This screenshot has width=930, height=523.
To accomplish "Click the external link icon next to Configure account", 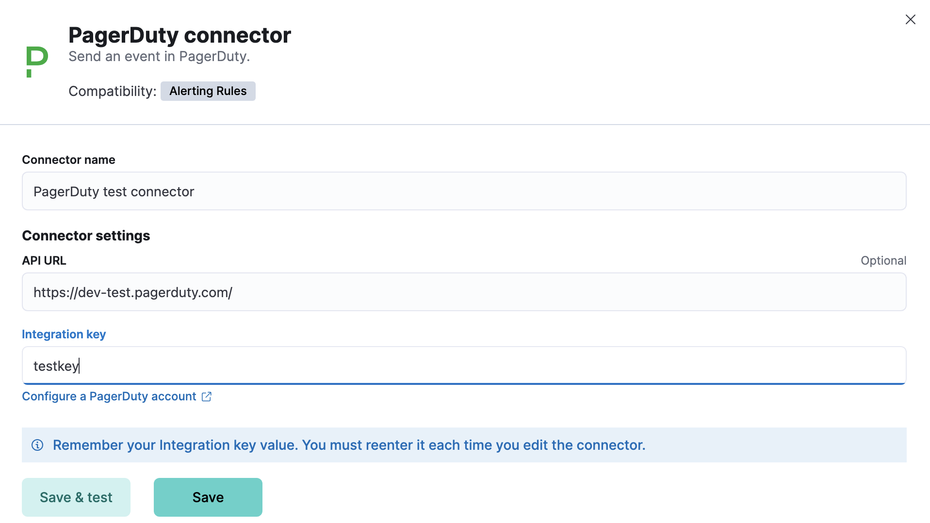I will click(207, 396).
